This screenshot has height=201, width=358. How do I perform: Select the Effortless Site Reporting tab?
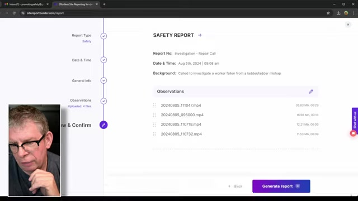tap(76, 4)
